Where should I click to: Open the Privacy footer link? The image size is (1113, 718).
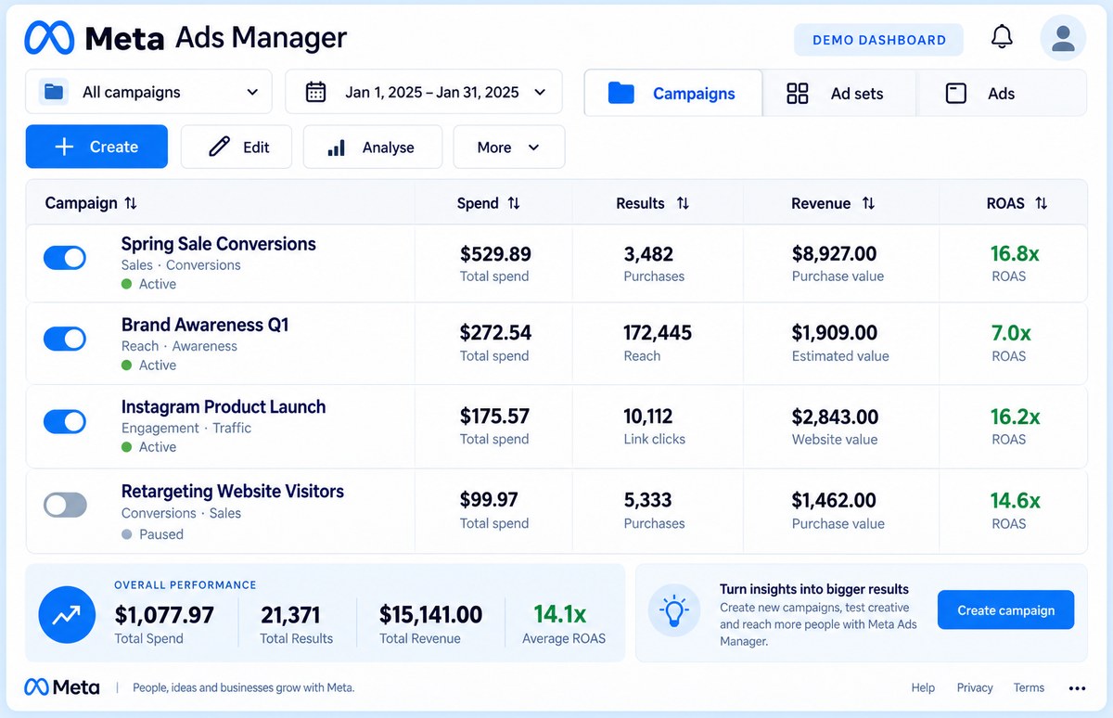tap(975, 688)
